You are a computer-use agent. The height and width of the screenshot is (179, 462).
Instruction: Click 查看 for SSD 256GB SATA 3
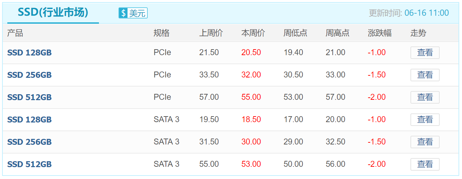tap(425, 142)
